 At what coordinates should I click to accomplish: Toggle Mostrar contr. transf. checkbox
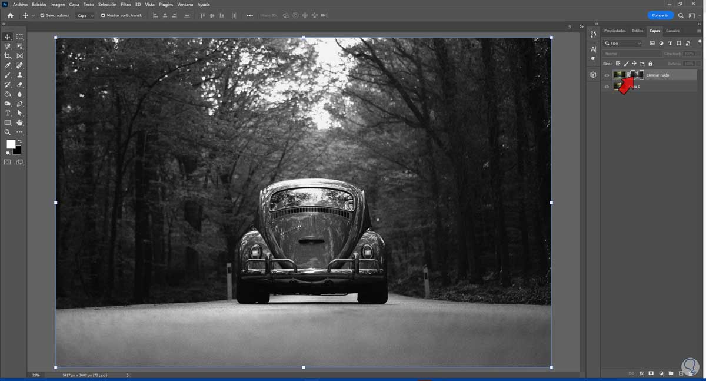click(x=103, y=15)
